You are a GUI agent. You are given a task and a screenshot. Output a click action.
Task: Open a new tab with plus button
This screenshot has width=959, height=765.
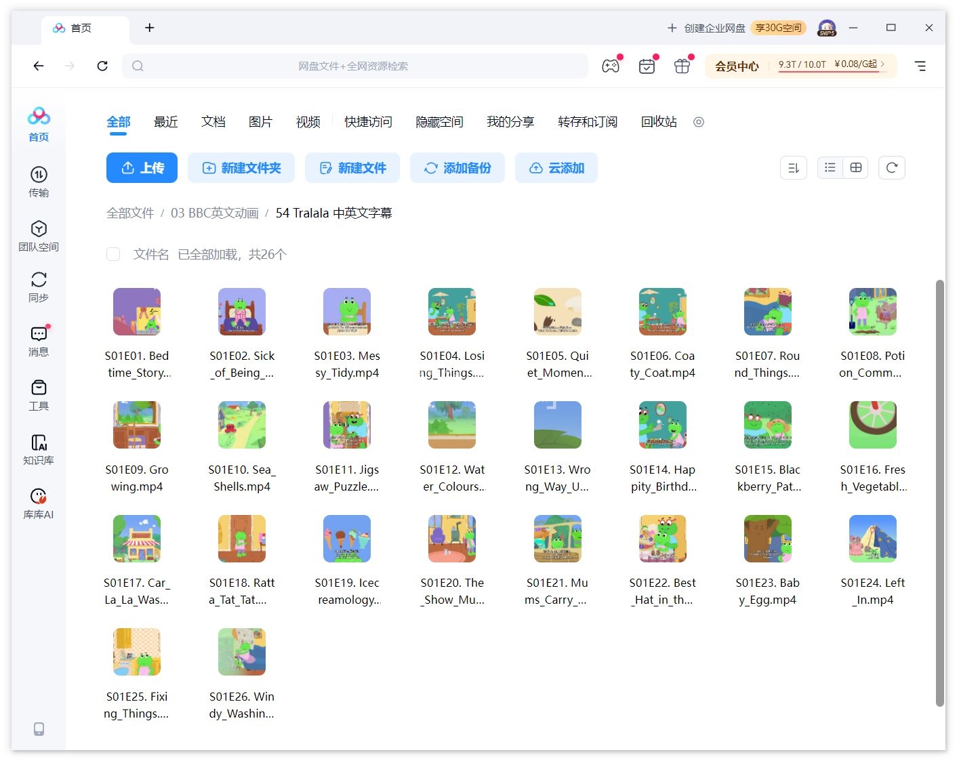tap(150, 28)
